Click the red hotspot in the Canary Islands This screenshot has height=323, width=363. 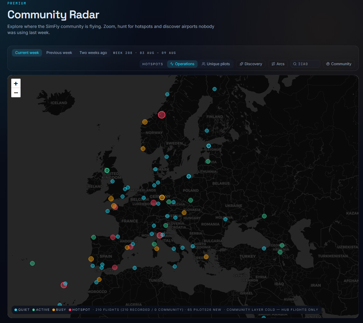[x=64, y=285]
